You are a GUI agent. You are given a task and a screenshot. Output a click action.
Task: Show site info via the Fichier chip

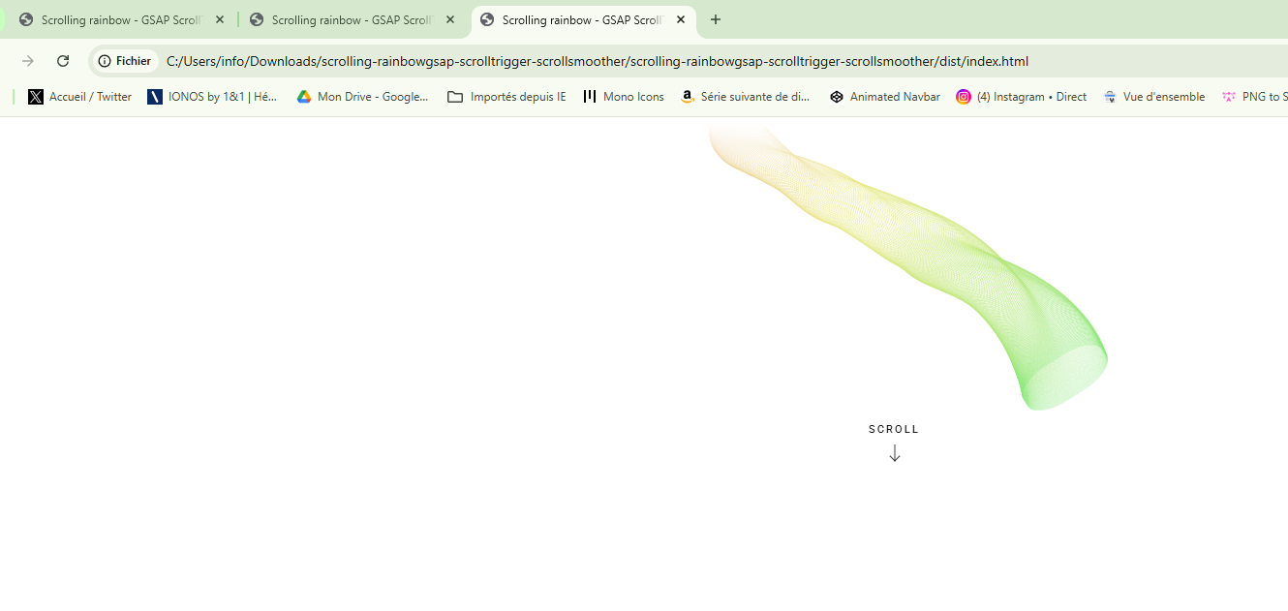pyautogui.click(x=125, y=61)
